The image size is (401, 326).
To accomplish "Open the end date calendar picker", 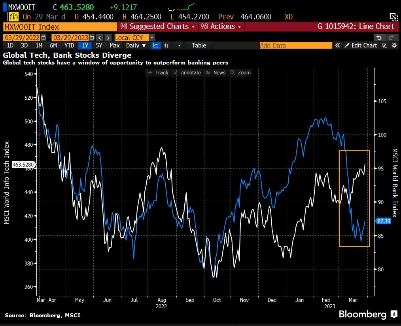I will click(92, 38).
